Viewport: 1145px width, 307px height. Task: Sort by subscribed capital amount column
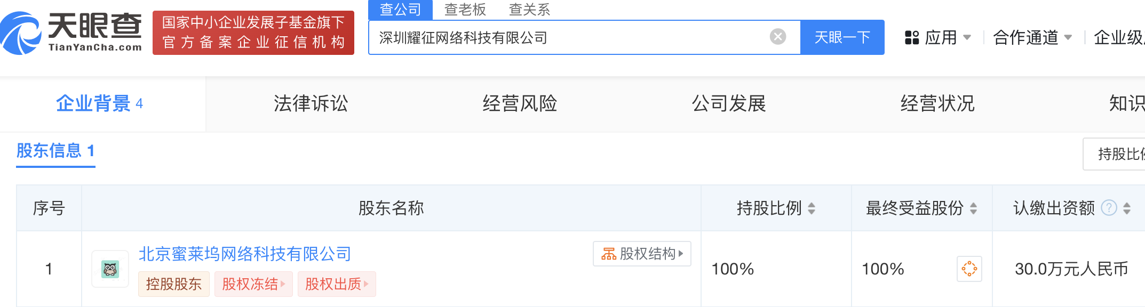(1127, 208)
